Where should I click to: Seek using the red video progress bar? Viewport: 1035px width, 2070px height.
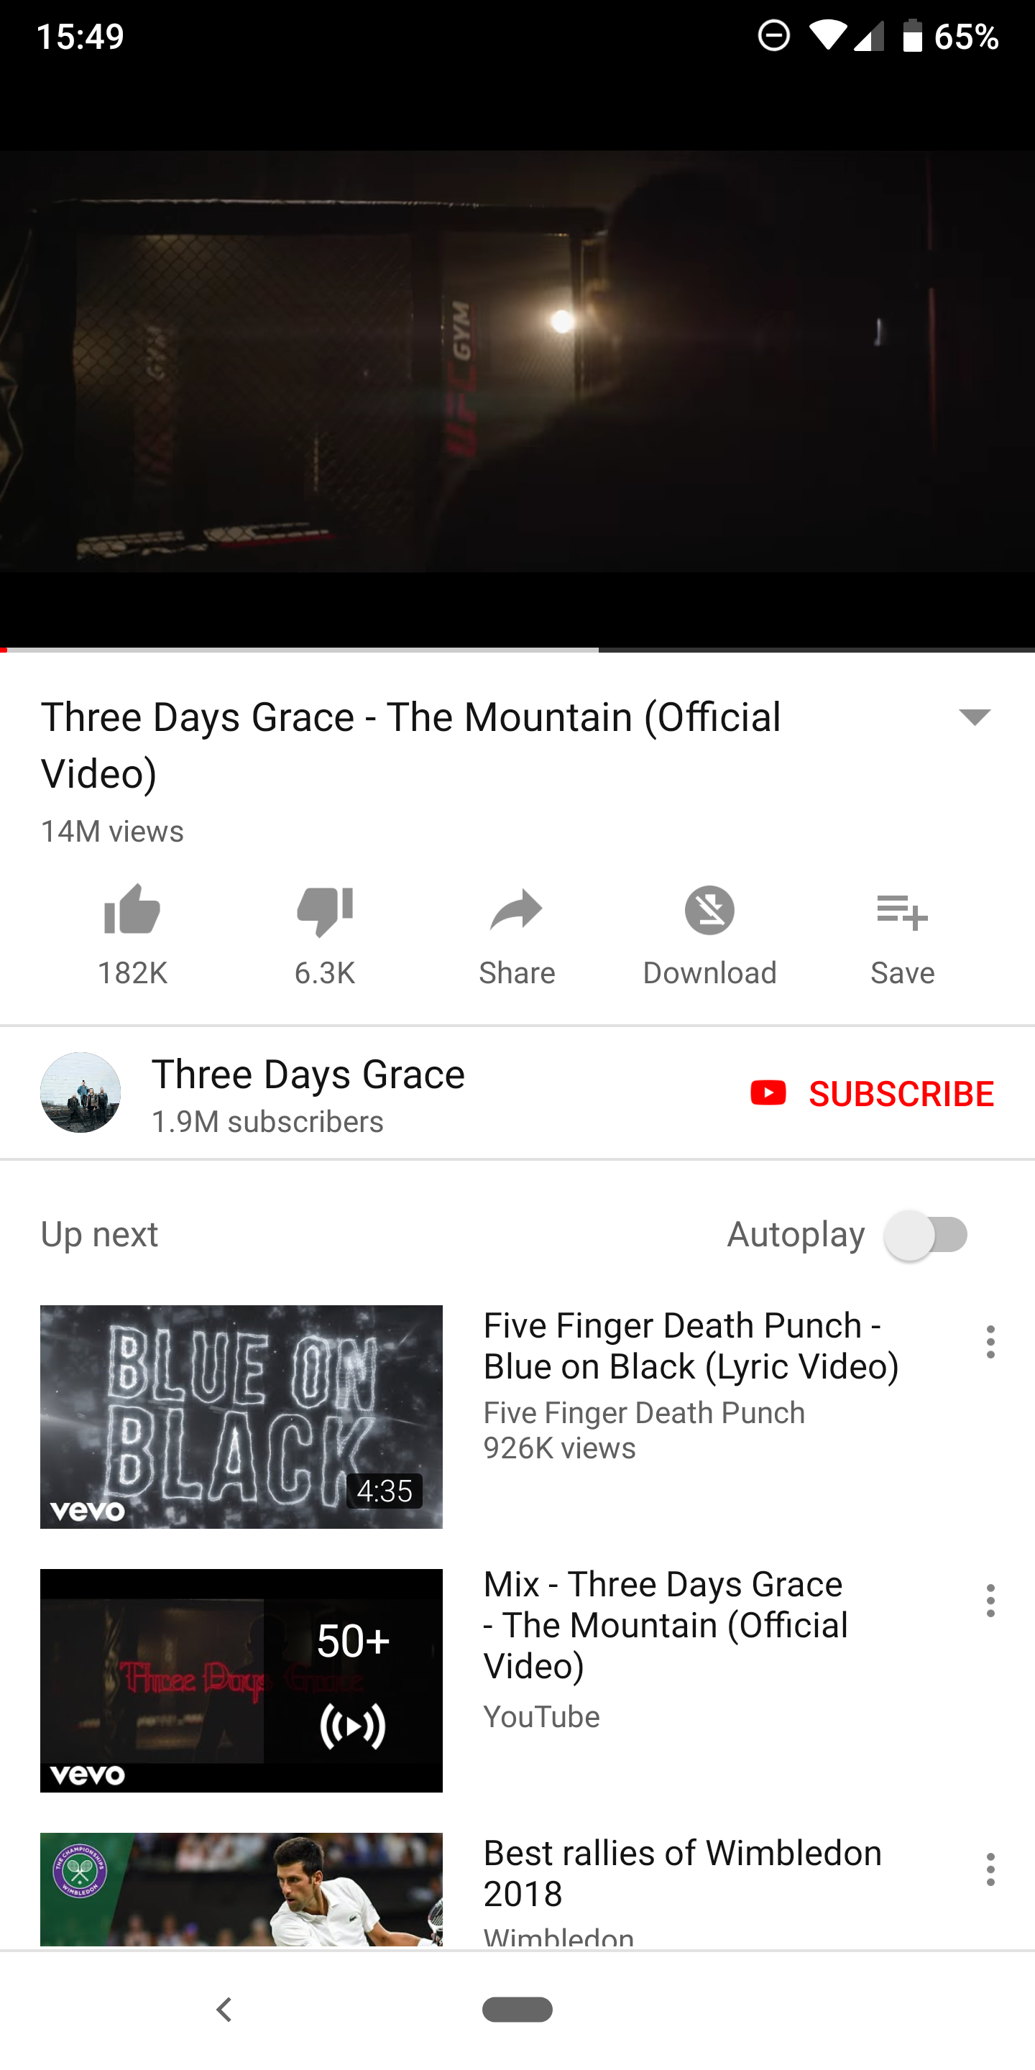tap(517, 648)
